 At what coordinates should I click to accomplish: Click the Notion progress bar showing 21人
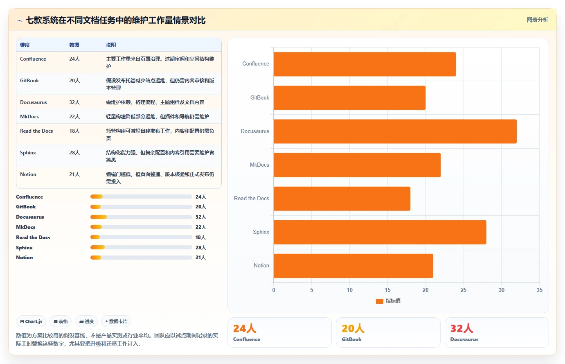[x=141, y=258]
